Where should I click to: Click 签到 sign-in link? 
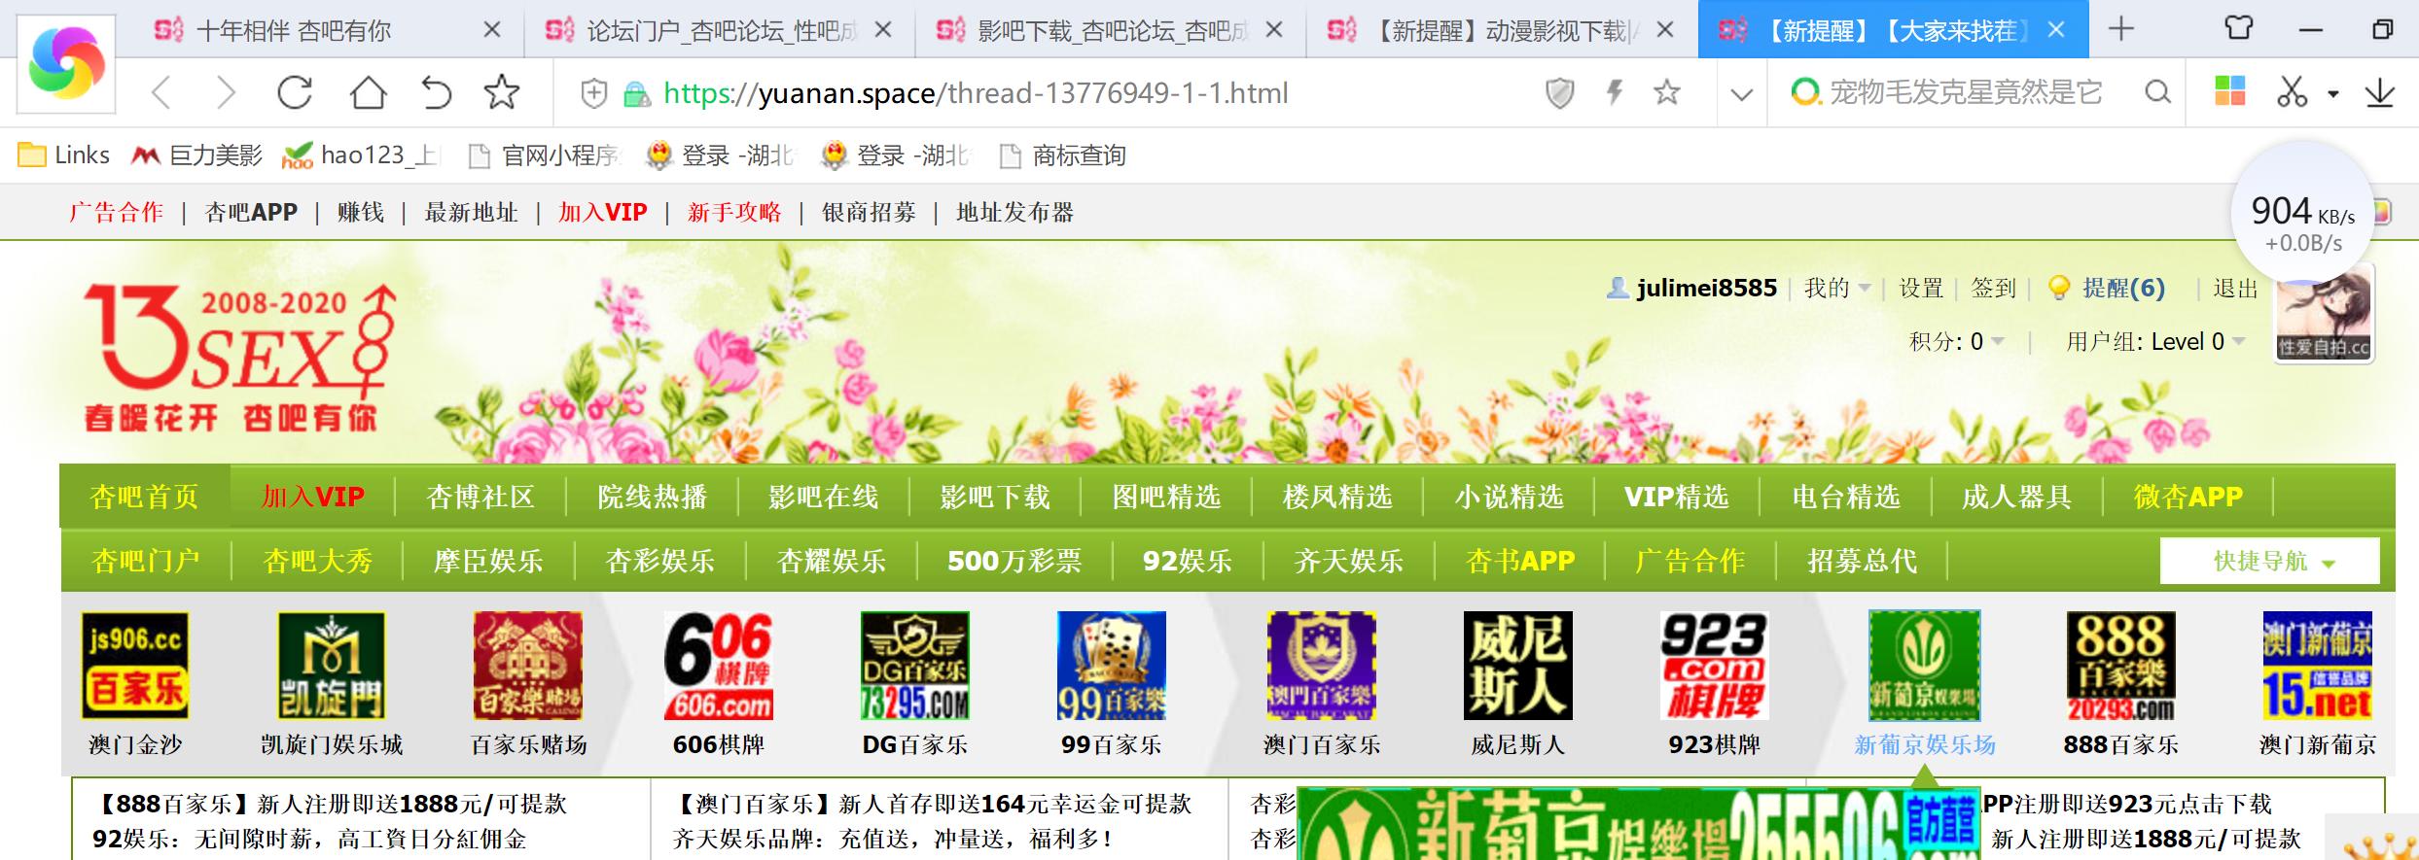click(x=1993, y=288)
